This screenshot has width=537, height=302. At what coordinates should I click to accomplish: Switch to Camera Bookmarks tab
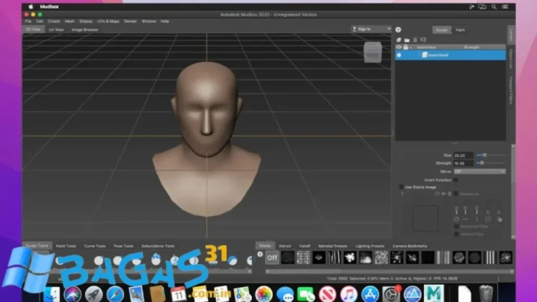pos(410,246)
